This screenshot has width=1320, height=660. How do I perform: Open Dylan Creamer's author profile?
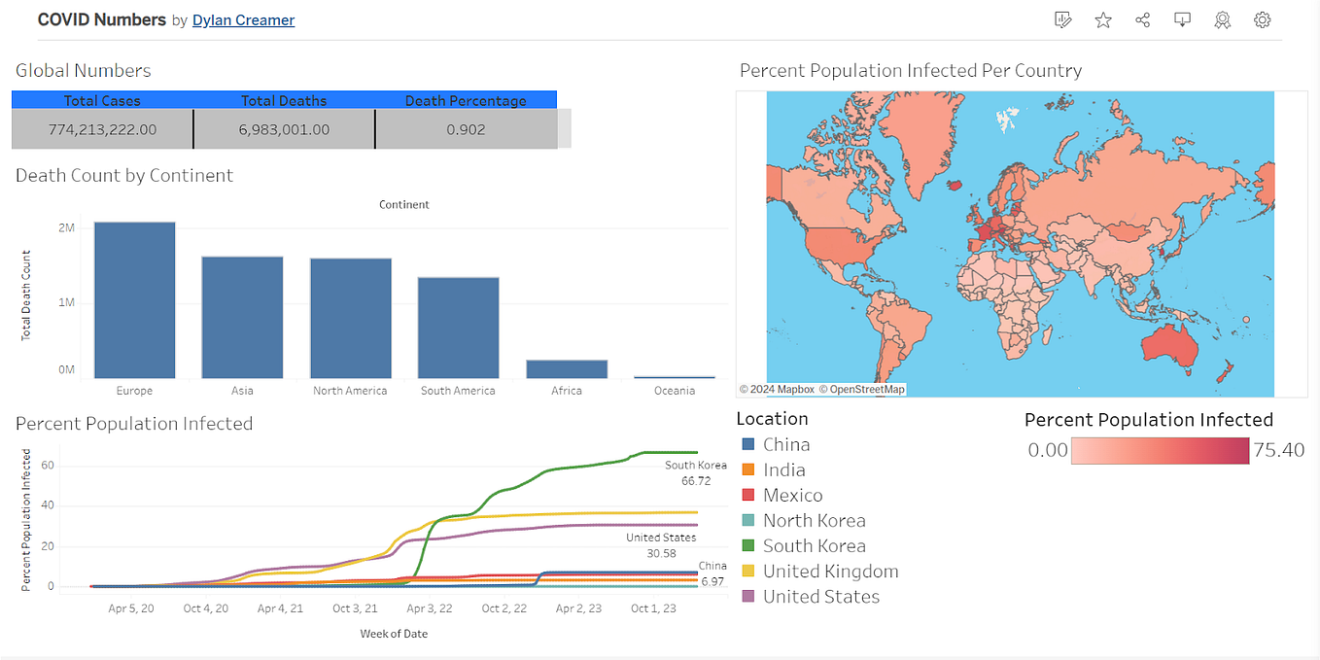(243, 19)
